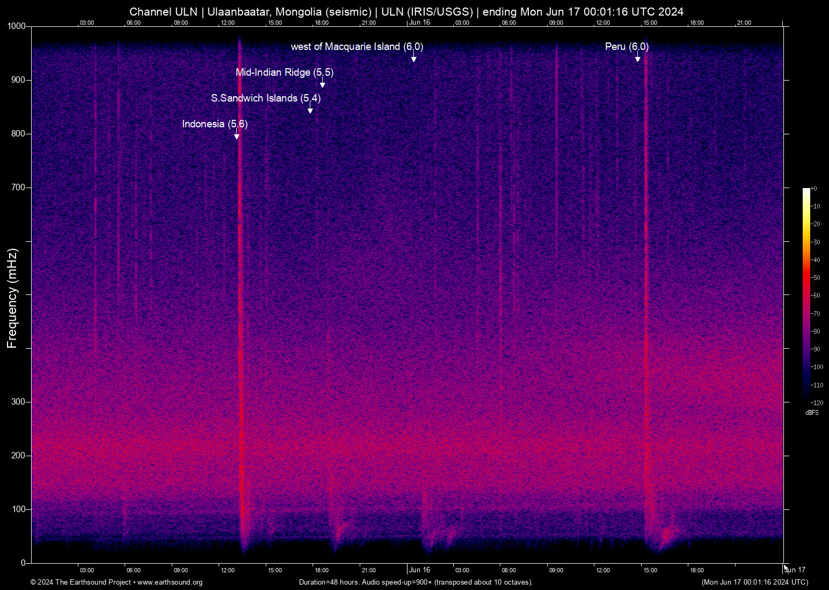Screen dimensions: 829x590
Task: Select the S.Sandwich Islands (5.4) label
Action: click(x=265, y=98)
